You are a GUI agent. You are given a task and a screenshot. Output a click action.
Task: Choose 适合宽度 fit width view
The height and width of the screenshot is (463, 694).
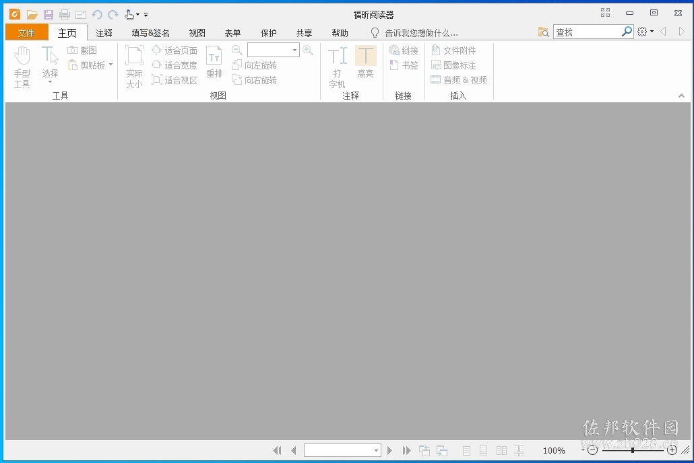(175, 65)
